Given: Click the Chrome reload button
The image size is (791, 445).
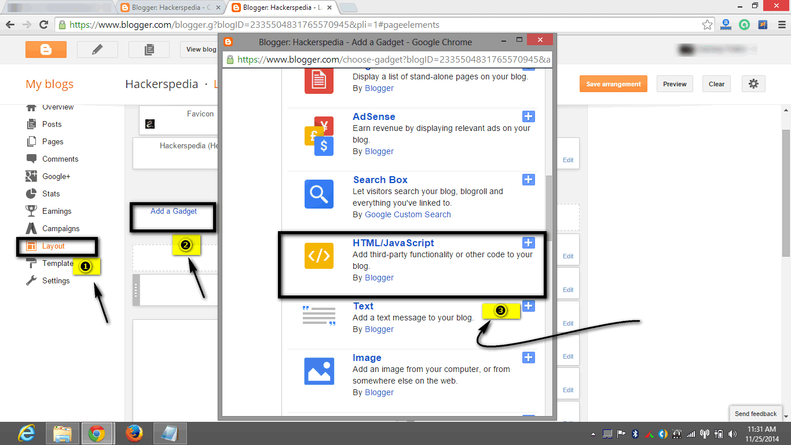Looking at the screenshot, I should 43,25.
